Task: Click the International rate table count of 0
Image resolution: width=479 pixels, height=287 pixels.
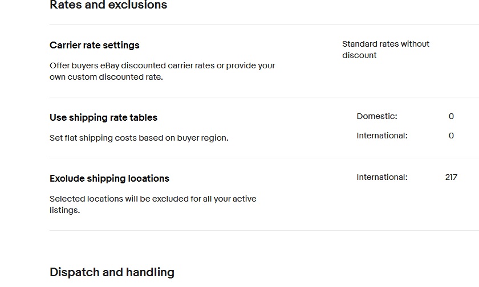Action: coord(451,136)
